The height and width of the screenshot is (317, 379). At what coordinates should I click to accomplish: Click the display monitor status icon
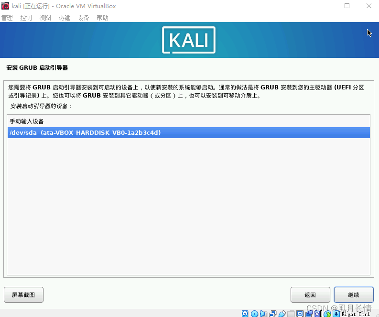tap(300, 314)
